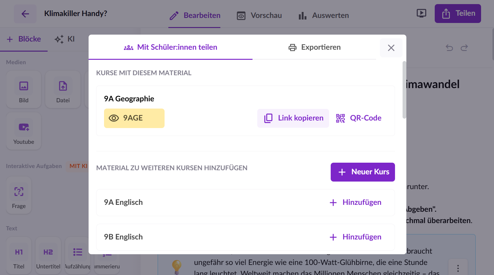Insert a Youtube media block
The height and width of the screenshot is (275, 494).
tap(24, 131)
